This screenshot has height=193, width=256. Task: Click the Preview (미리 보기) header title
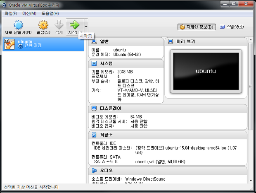tap(186, 41)
